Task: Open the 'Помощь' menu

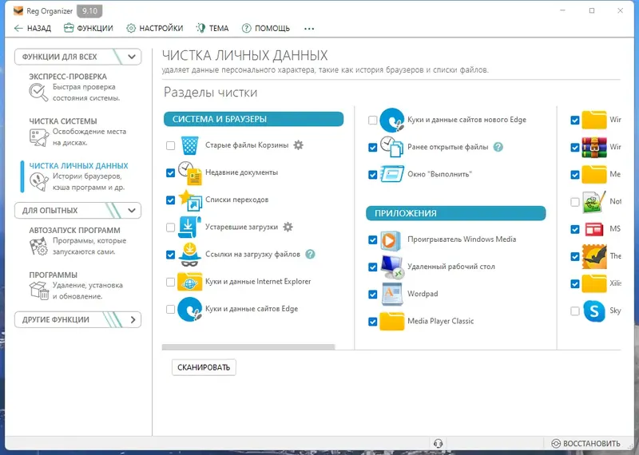Action: 266,28
